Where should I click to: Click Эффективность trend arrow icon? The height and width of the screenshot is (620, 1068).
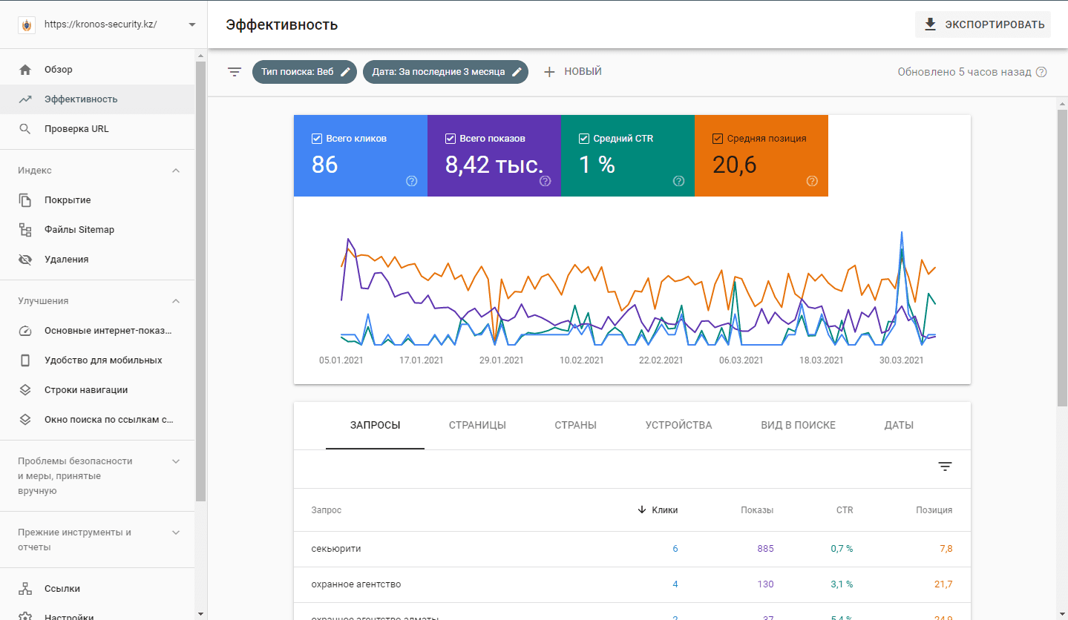pos(25,99)
